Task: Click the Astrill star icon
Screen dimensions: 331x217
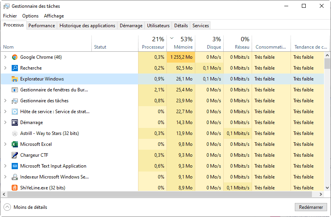Action: click(x=15, y=133)
